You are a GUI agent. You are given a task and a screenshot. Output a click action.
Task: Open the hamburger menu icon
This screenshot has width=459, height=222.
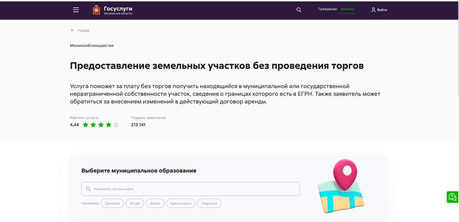[76, 10]
